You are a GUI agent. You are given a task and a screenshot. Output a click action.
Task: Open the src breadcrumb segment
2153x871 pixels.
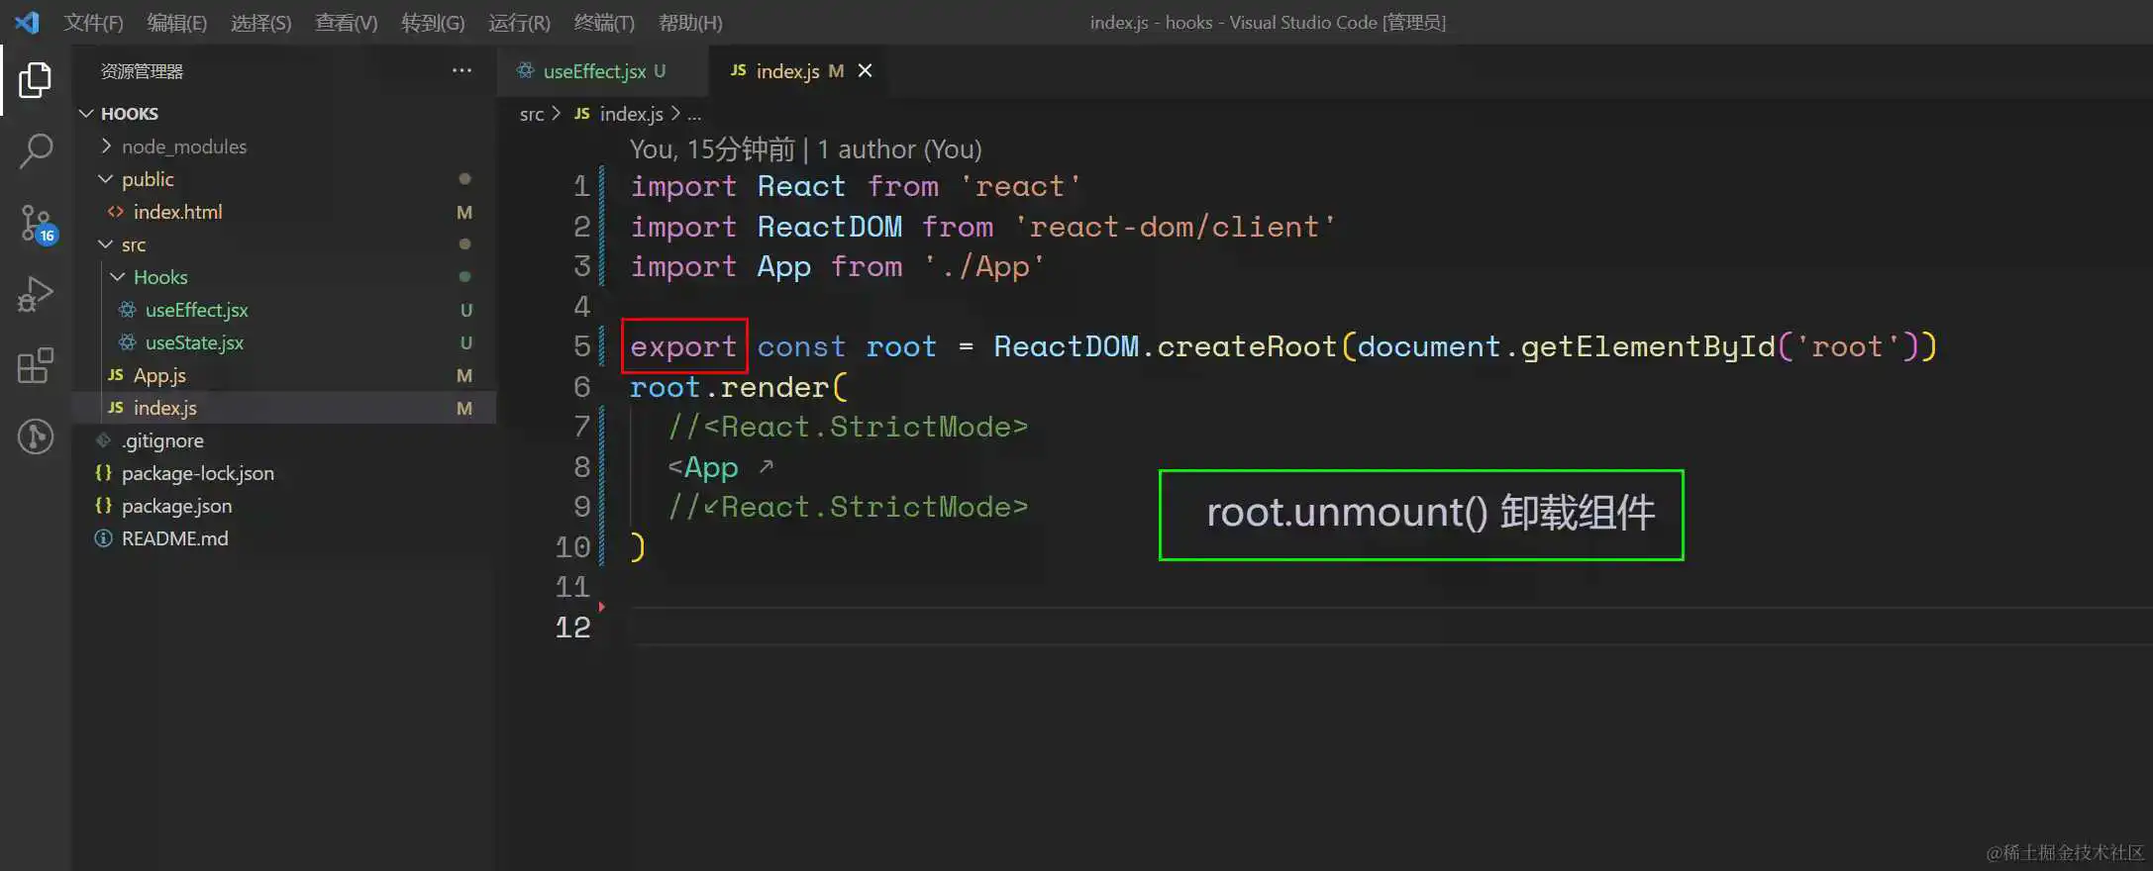[x=532, y=114]
